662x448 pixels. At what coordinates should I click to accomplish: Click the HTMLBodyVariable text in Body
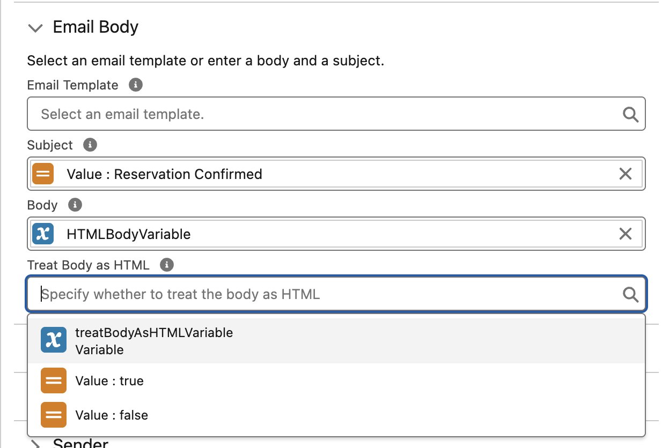tap(129, 234)
